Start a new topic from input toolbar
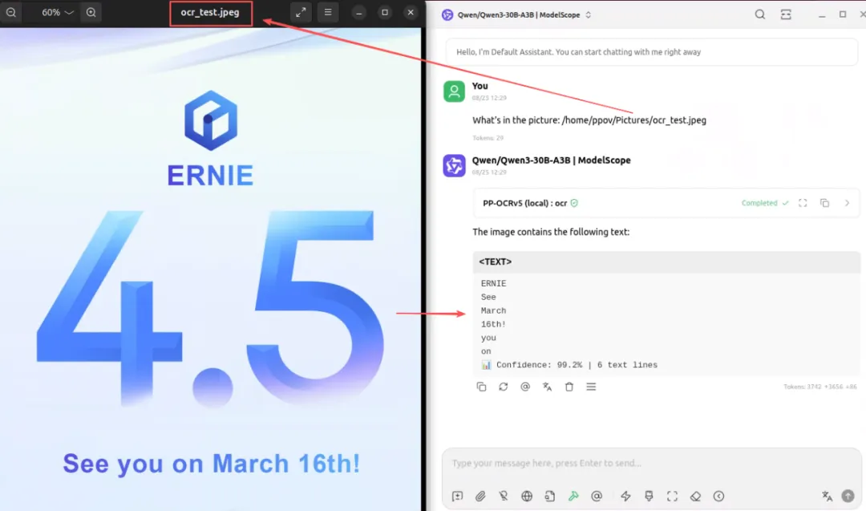The width and height of the screenshot is (866, 511). pos(457,496)
